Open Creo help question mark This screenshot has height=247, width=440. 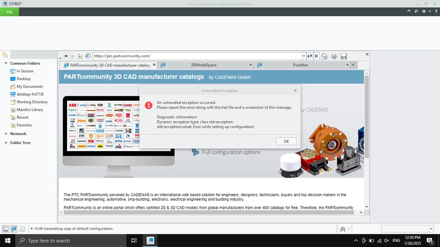[x=436, y=11]
